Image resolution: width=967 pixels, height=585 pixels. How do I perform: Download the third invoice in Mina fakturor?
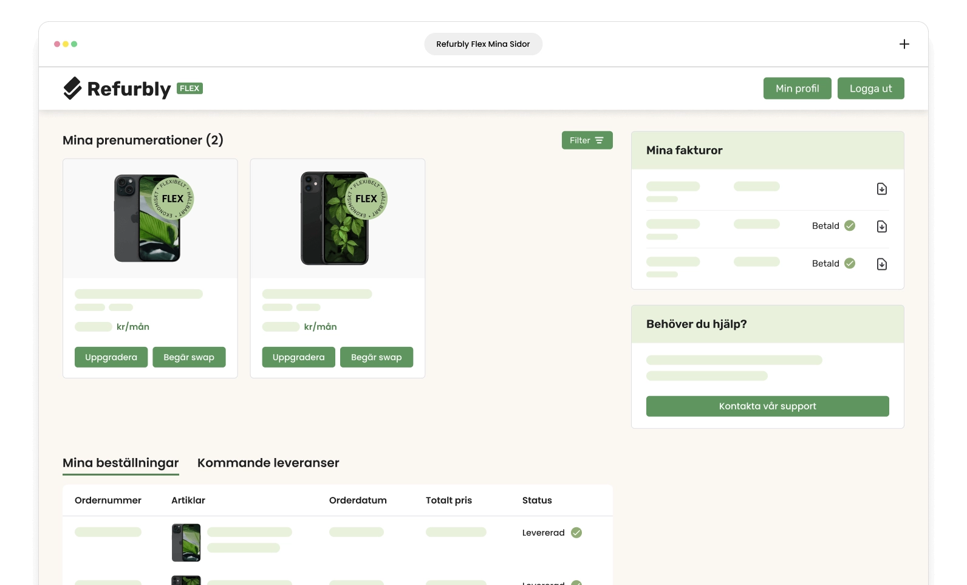coord(882,264)
